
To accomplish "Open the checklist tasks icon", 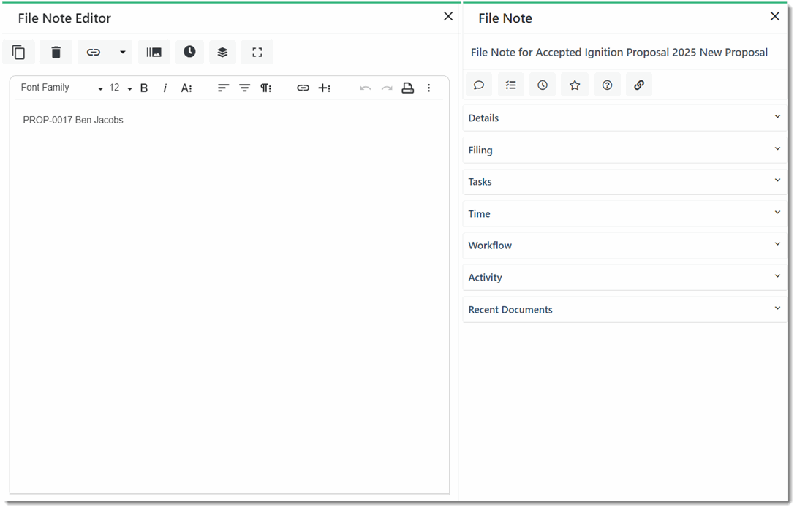I will [x=511, y=85].
